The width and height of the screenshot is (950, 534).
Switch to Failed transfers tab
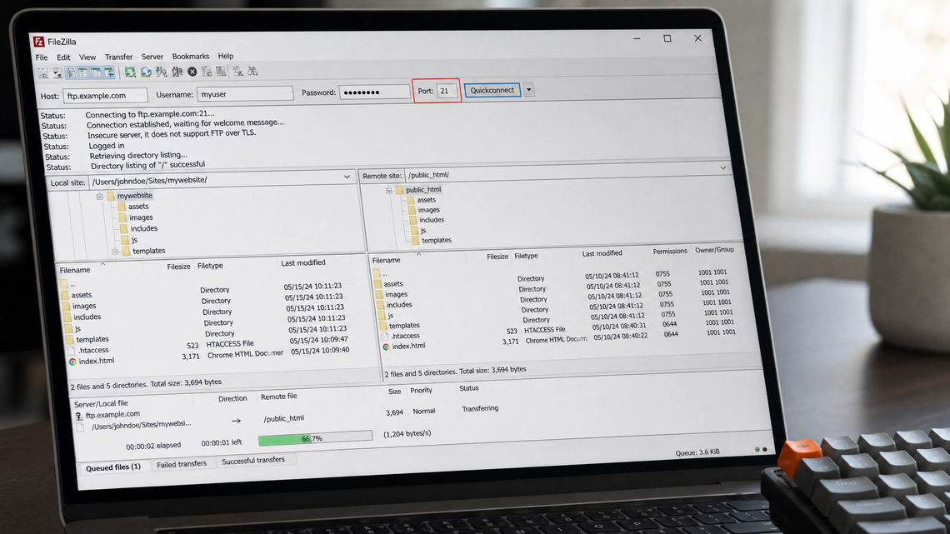[182, 464]
